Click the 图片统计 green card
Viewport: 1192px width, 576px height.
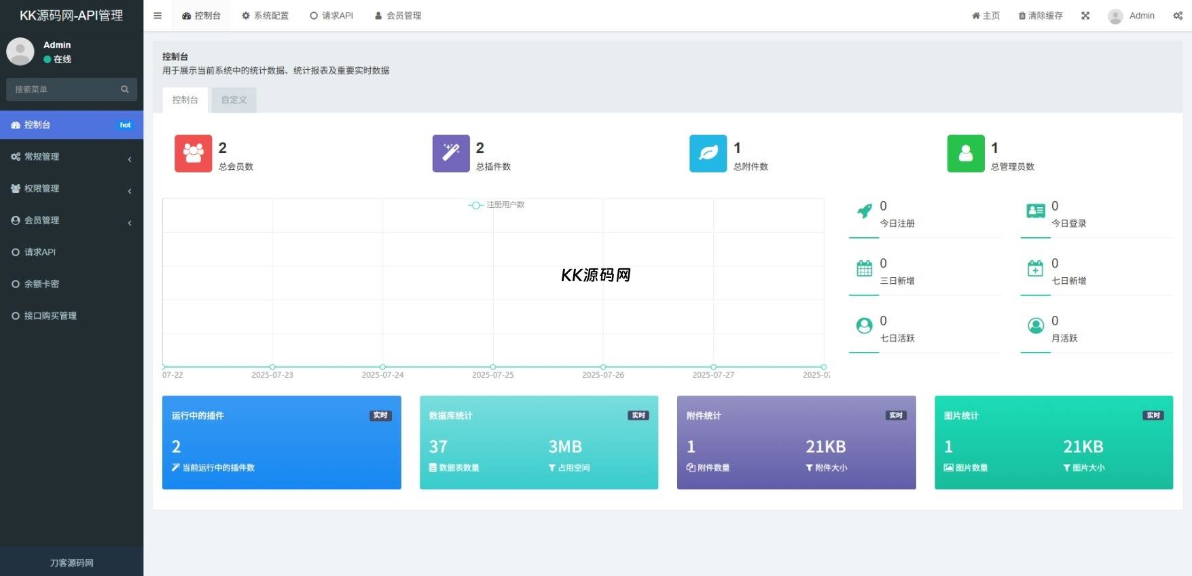click(x=1054, y=442)
